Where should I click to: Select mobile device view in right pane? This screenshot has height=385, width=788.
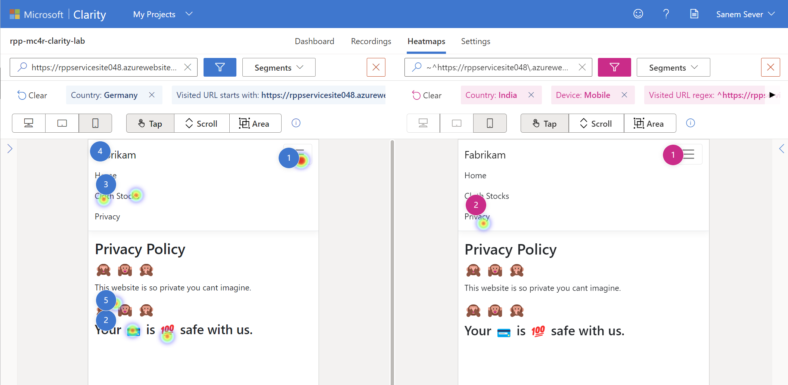(x=490, y=123)
